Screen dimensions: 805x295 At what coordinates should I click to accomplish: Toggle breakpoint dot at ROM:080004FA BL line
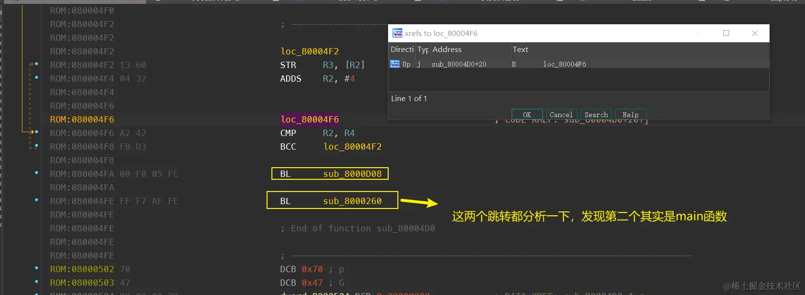tap(36, 173)
